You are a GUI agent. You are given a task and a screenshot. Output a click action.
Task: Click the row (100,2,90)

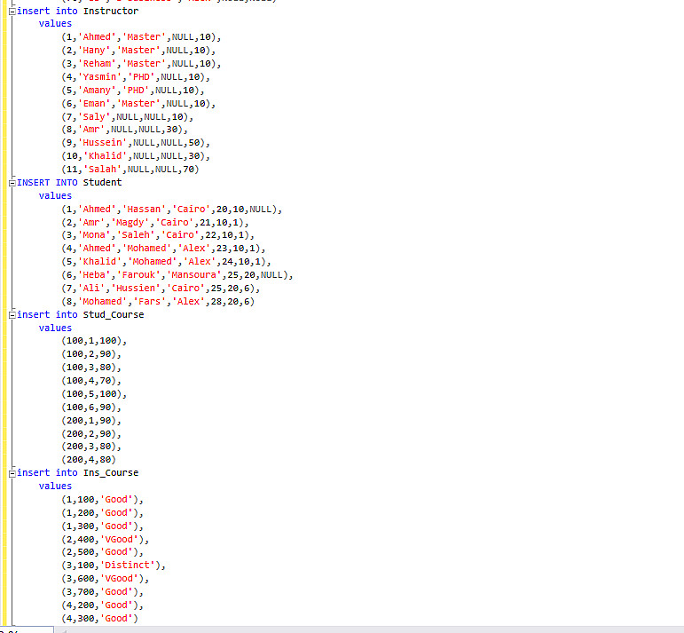pos(91,354)
